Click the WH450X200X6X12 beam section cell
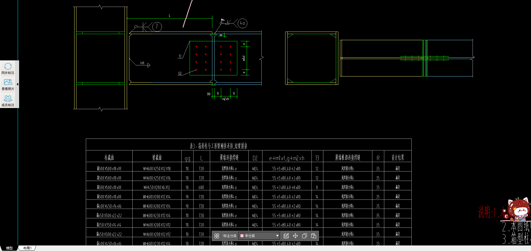The image size is (531, 251). 157,188
